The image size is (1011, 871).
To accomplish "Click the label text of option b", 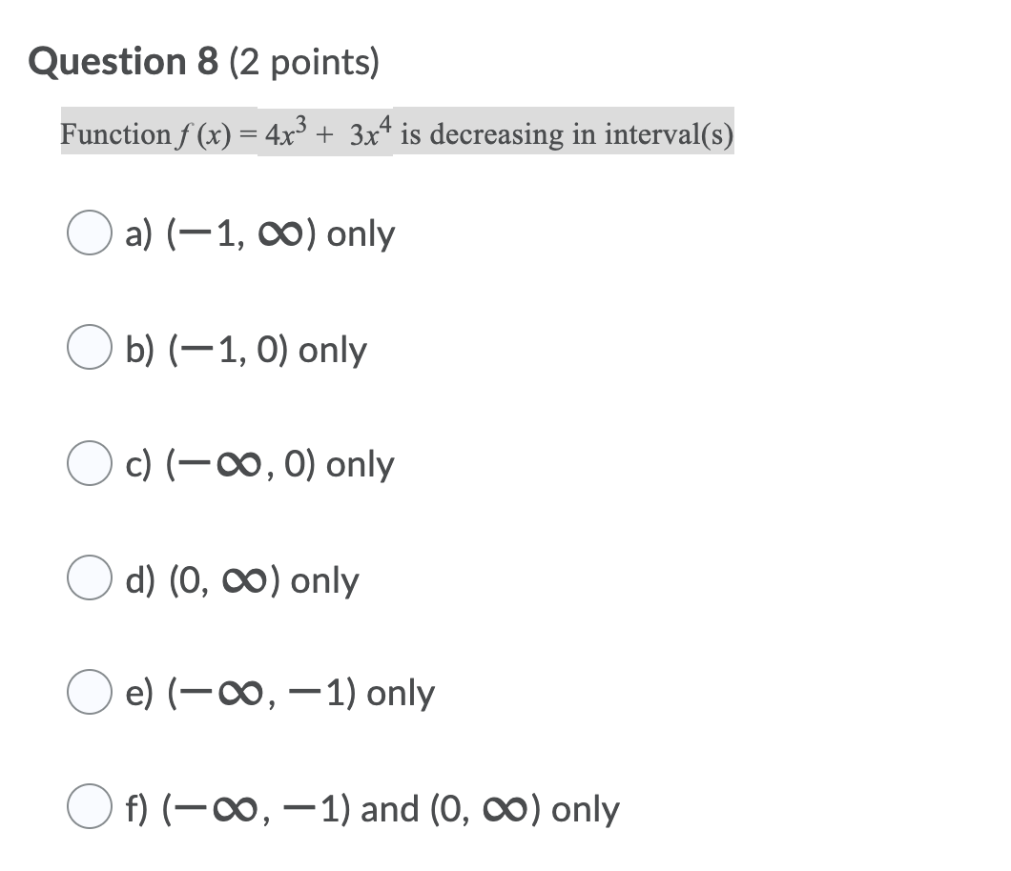I will 245,349.
